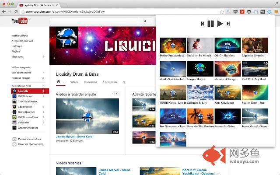Select wrightdrumlessons subscription
Image resolution: width=280 pixels, height=175 pixels.
28,128
